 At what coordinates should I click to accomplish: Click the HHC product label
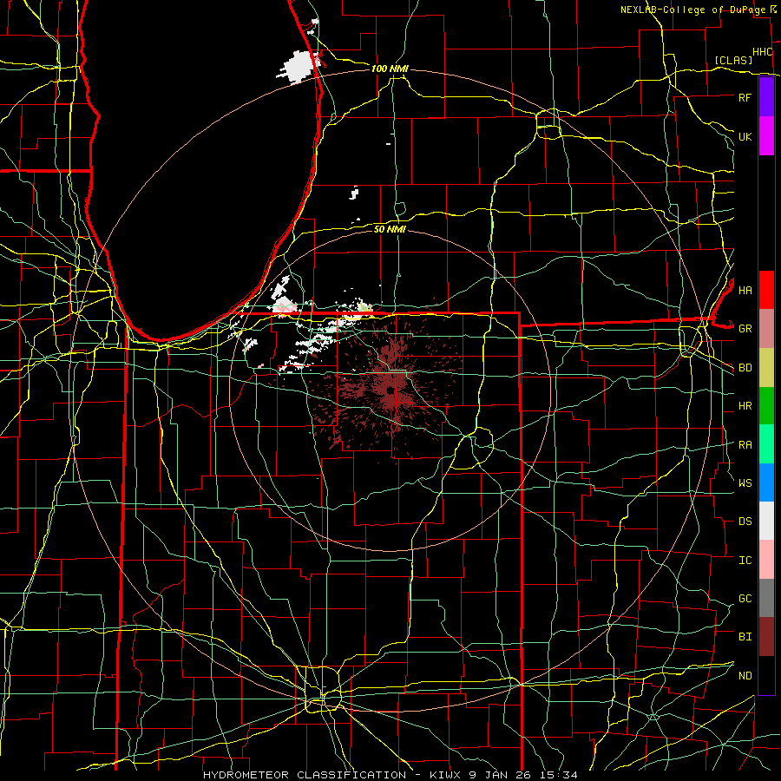coord(763,52)
